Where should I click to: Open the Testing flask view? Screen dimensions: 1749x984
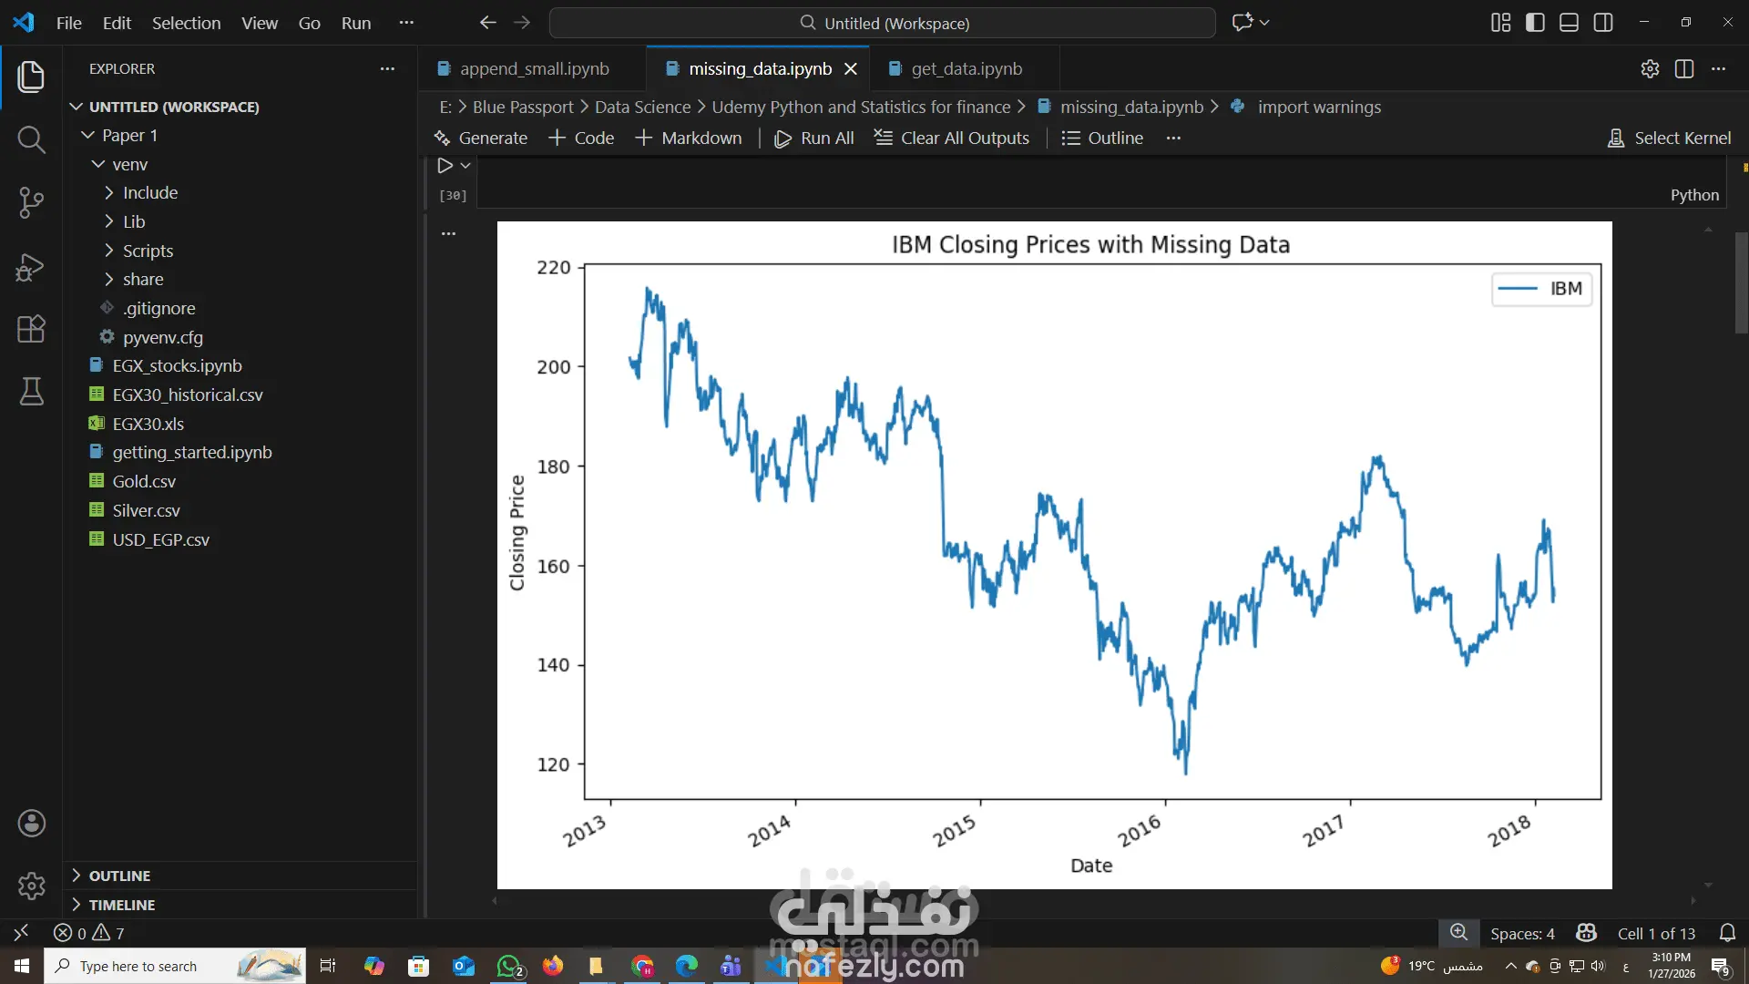(x=31, y=392)
